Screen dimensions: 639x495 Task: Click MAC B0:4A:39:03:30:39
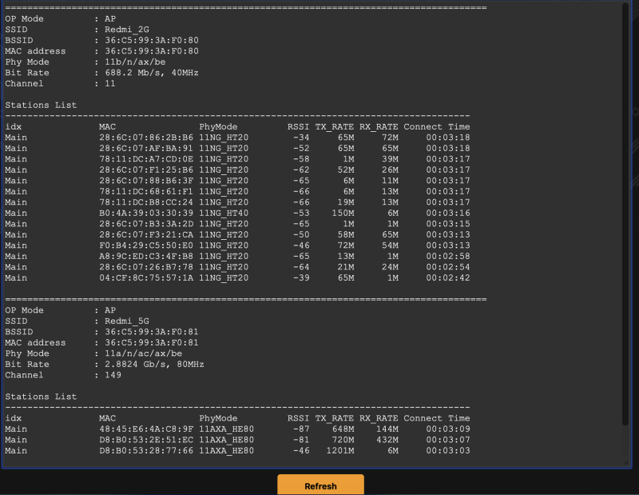tap(146, 213)
